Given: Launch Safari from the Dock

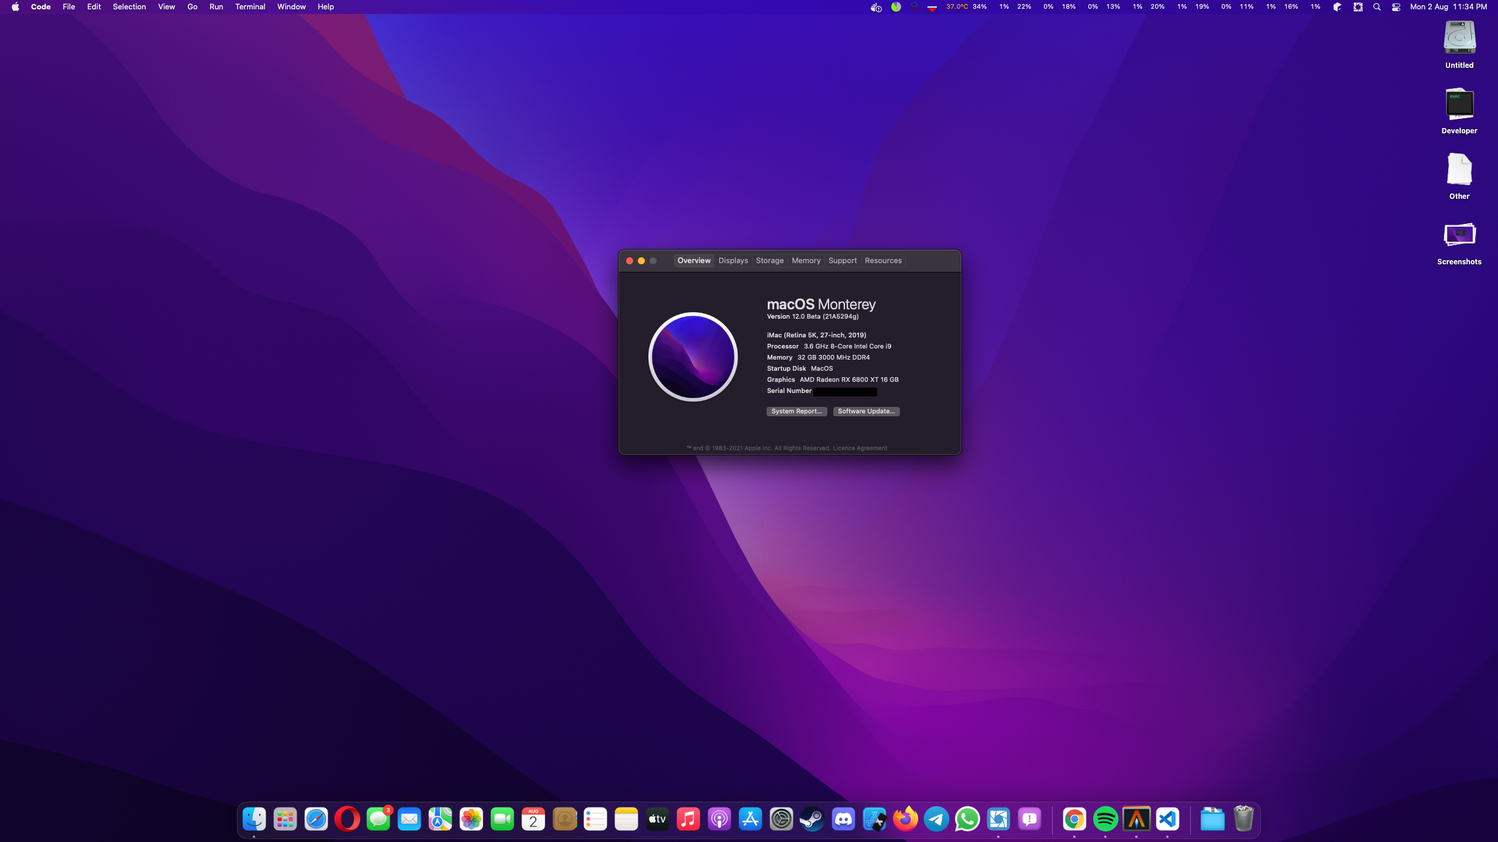Looking at the screenshot, I should [x=316, y=819].
